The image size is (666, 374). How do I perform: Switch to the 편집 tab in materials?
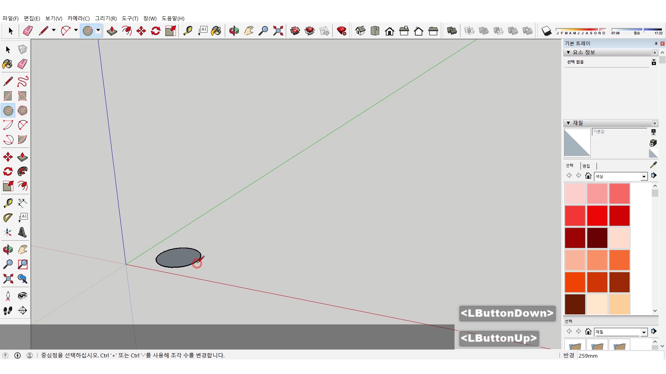586,166
